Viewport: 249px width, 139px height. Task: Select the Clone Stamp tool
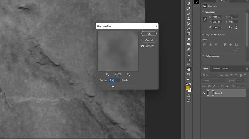[189, 19]
